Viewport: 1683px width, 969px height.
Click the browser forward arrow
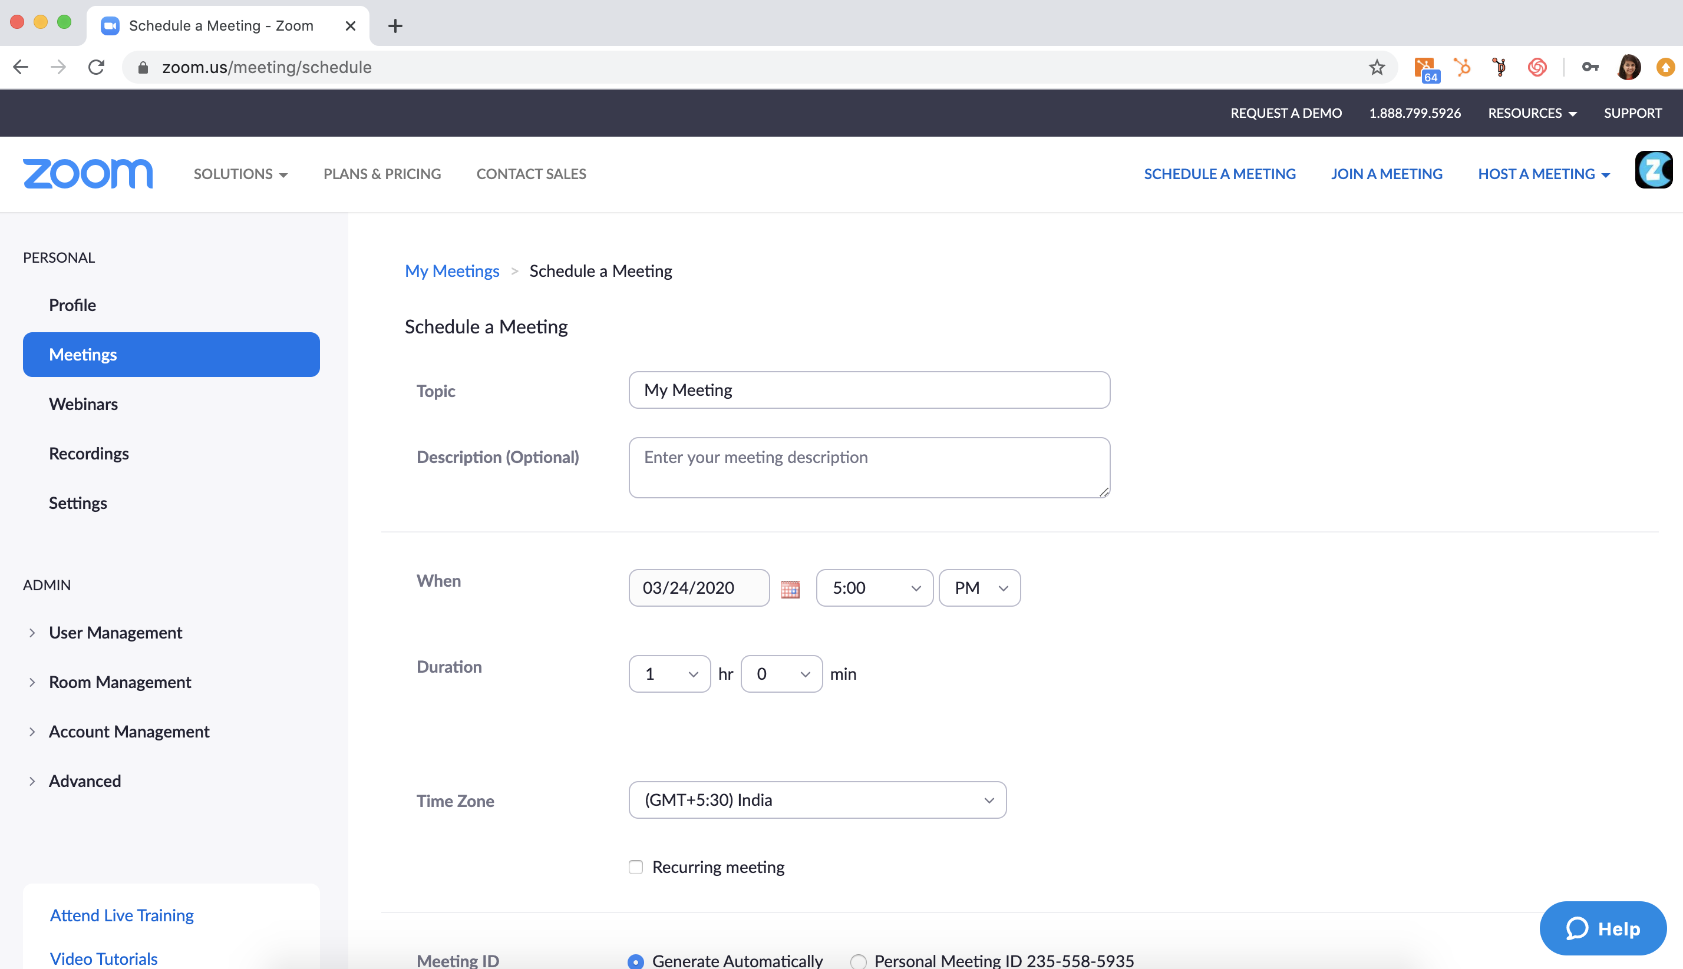(58, 67)
